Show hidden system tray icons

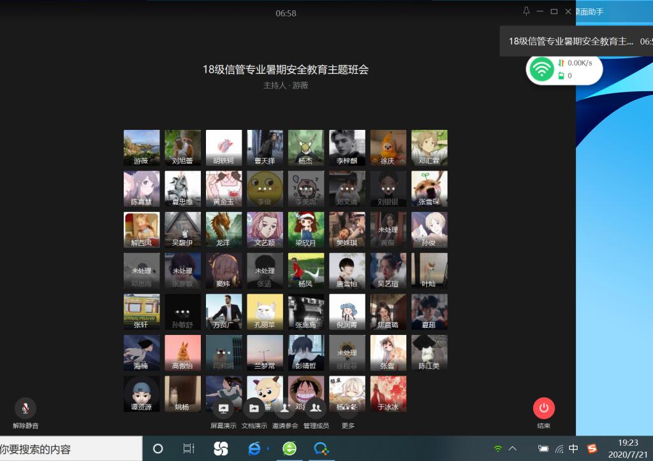(x=513, y=449)
